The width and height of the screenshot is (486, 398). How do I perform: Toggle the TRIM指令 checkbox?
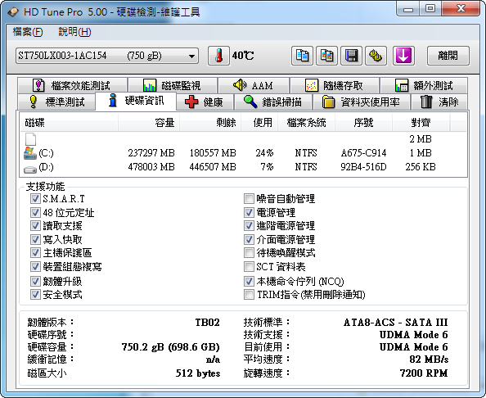click(x=249, y=294)
